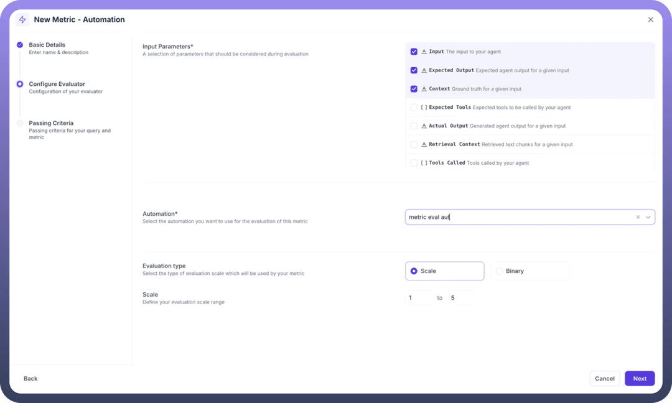The width and height of the screenshot is (672, 403).
Task: Click the Expected Tools bracket type icon
Action: click(x=424, y=108)
